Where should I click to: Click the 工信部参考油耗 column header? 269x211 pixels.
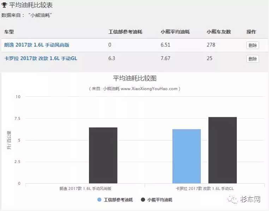(125, 32)
